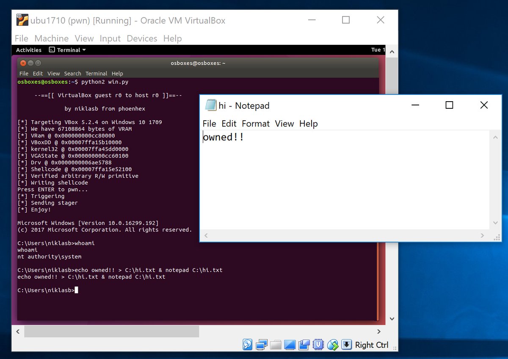Open the network adapters icon in VirtualBox status bar
This screenshot has height=359, width=508.
[262, 345]
